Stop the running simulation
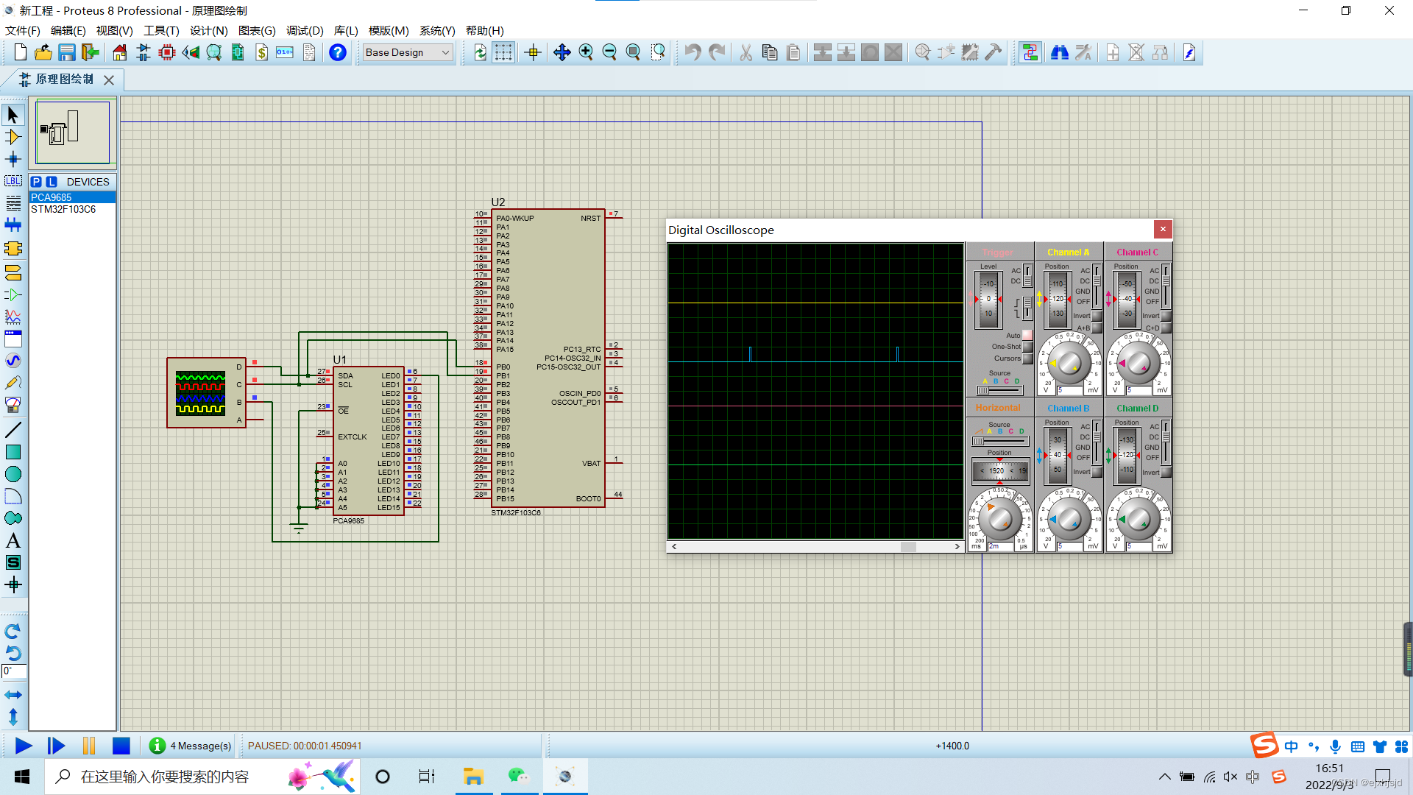The width and height of the screenshot is (1413, 795). [x=121, y=746]
